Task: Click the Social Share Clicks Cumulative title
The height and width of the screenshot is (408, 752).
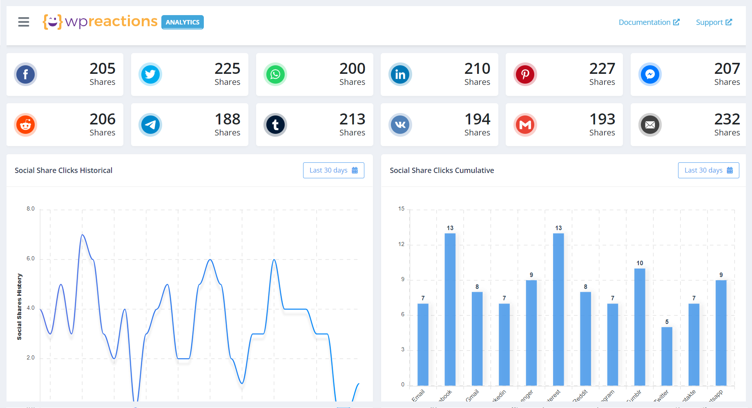Action: [x=442, y=171]
